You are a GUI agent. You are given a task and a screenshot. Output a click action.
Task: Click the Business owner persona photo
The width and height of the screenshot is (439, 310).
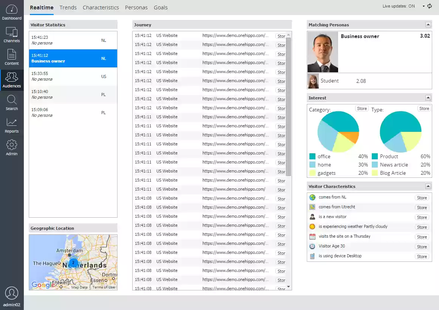pyautogui.click(x=322, y=52)
